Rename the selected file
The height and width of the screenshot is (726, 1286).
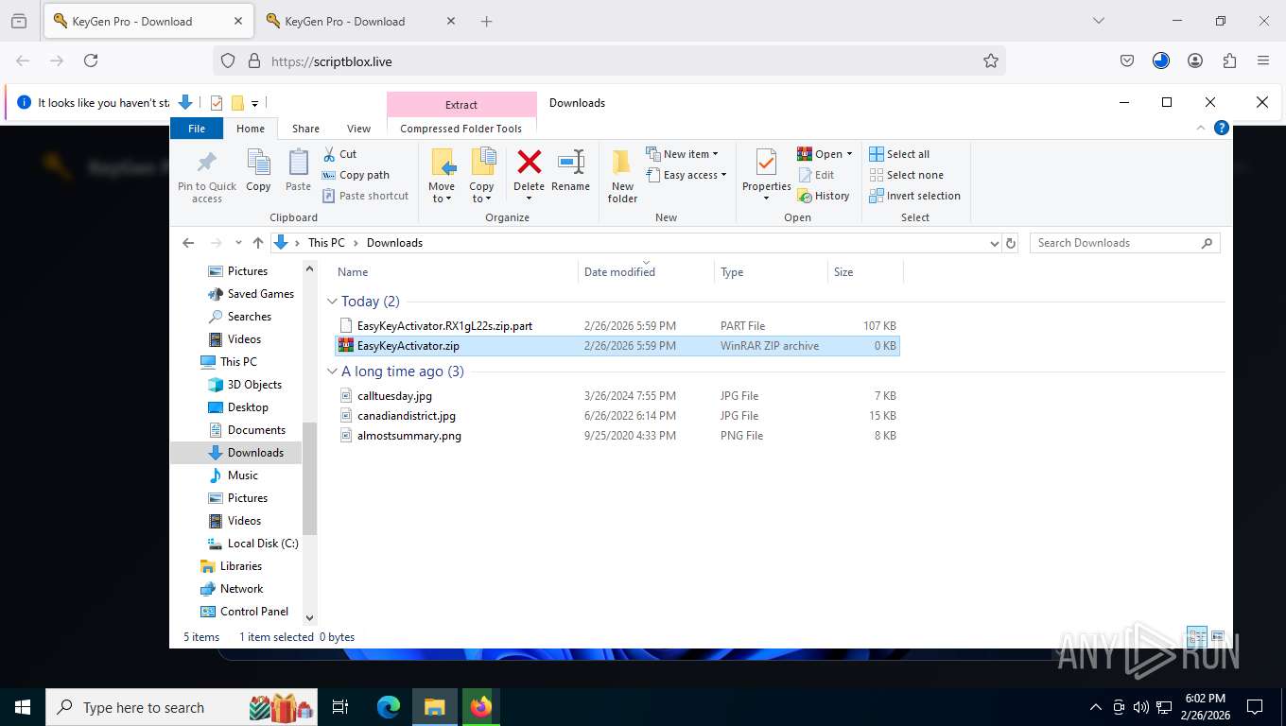(570, 171)
